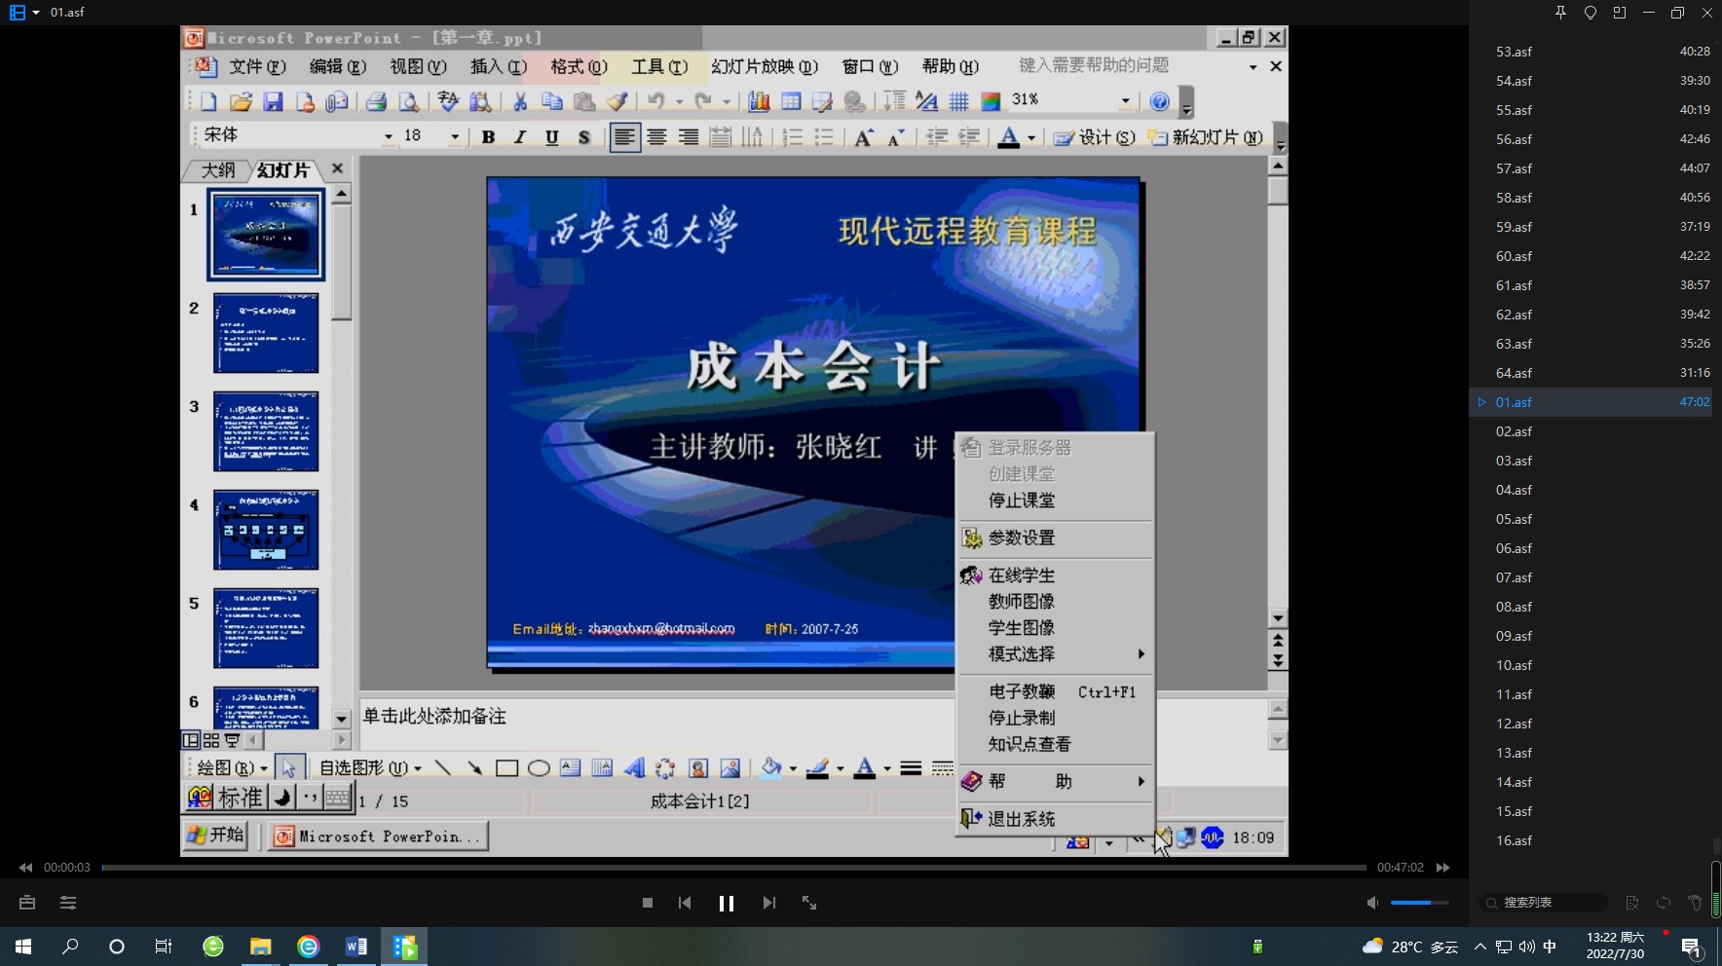Click the Save icon in PowerPoint toolbar
Screen dimensions: 1722x966
273,101
